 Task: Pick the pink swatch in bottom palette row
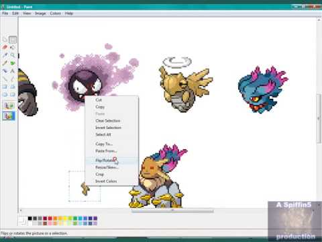tap(50, 223)
